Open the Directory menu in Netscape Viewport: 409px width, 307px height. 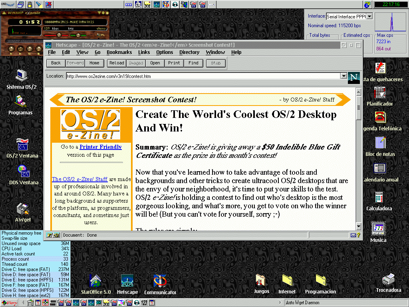point(189,52)
